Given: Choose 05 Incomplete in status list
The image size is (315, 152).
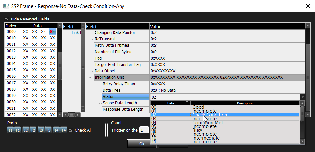Looking at the screenshot, I should 224,126.
